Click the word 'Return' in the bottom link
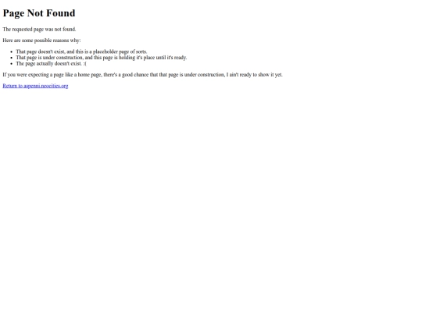This screenshot has width=422, height=316. pos(9,86)
